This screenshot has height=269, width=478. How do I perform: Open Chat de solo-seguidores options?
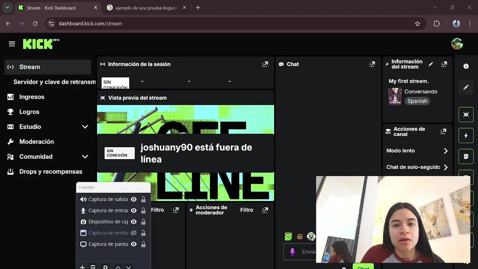(417, 167)
